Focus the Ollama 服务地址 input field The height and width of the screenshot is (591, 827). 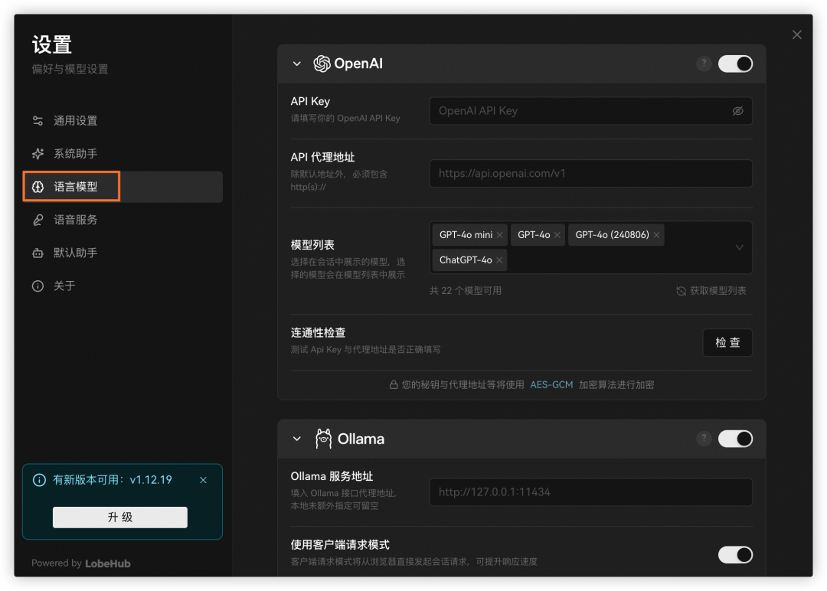[590, 492]
